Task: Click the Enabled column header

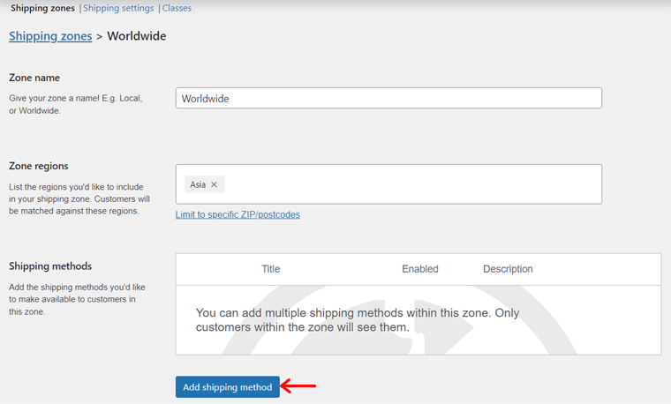Action: [419, 269]
